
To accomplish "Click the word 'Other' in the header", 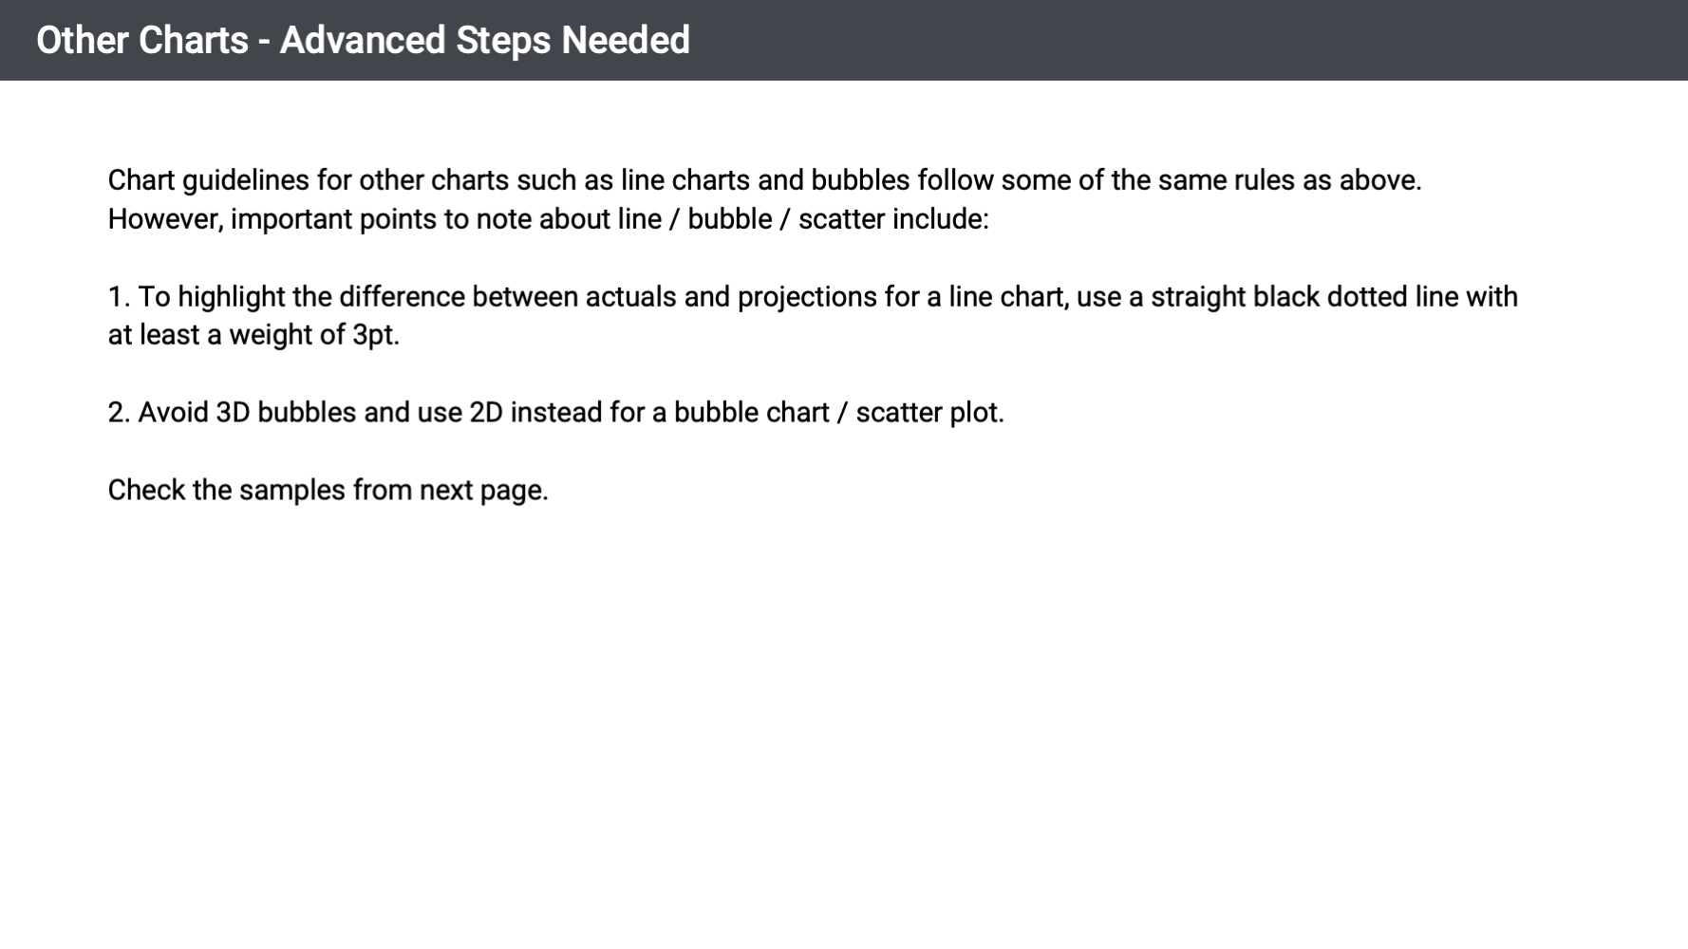I will click(81, 41).
